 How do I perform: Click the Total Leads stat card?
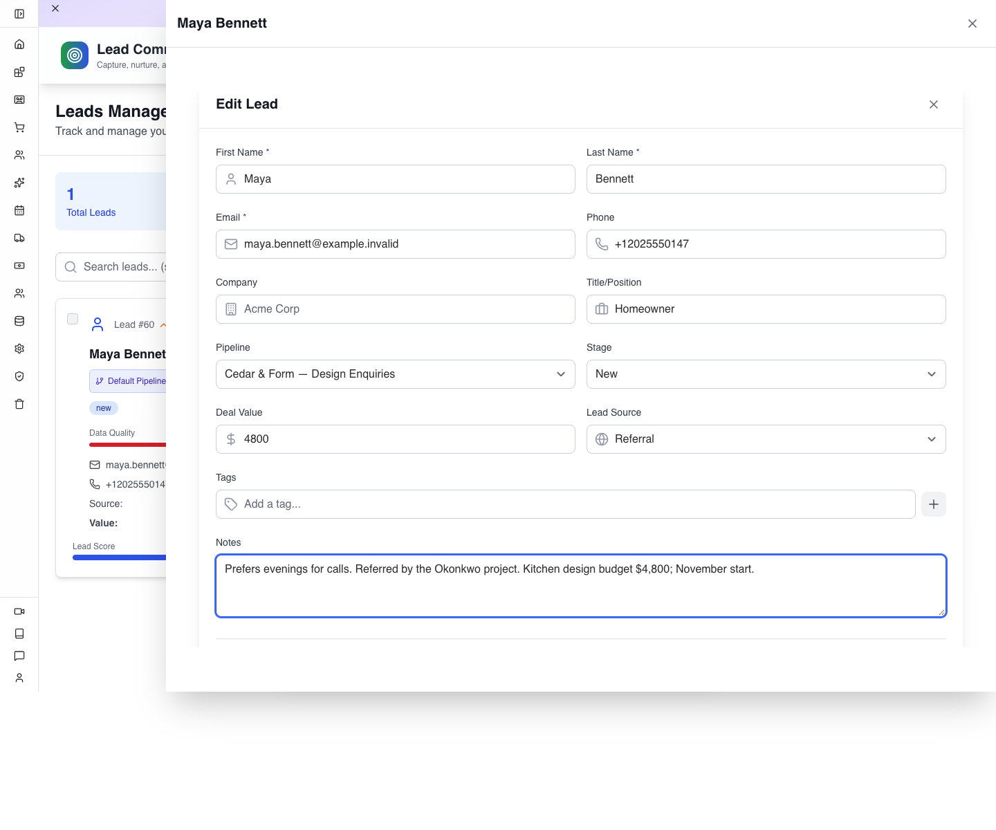pos(111,201)
